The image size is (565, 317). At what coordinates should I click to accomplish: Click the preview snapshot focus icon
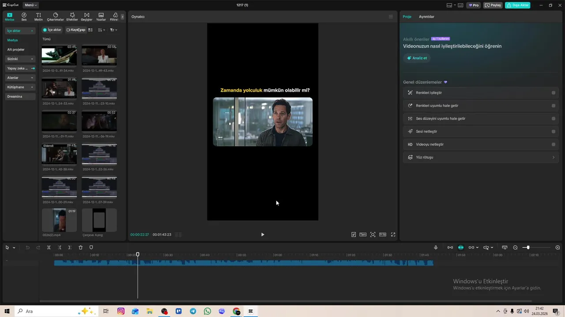pos(373,235)
